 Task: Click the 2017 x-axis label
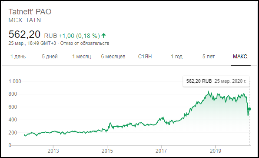pos(161,151)
